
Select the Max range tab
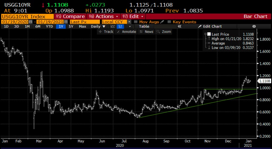pyautogui.click(x=83, y=26)
